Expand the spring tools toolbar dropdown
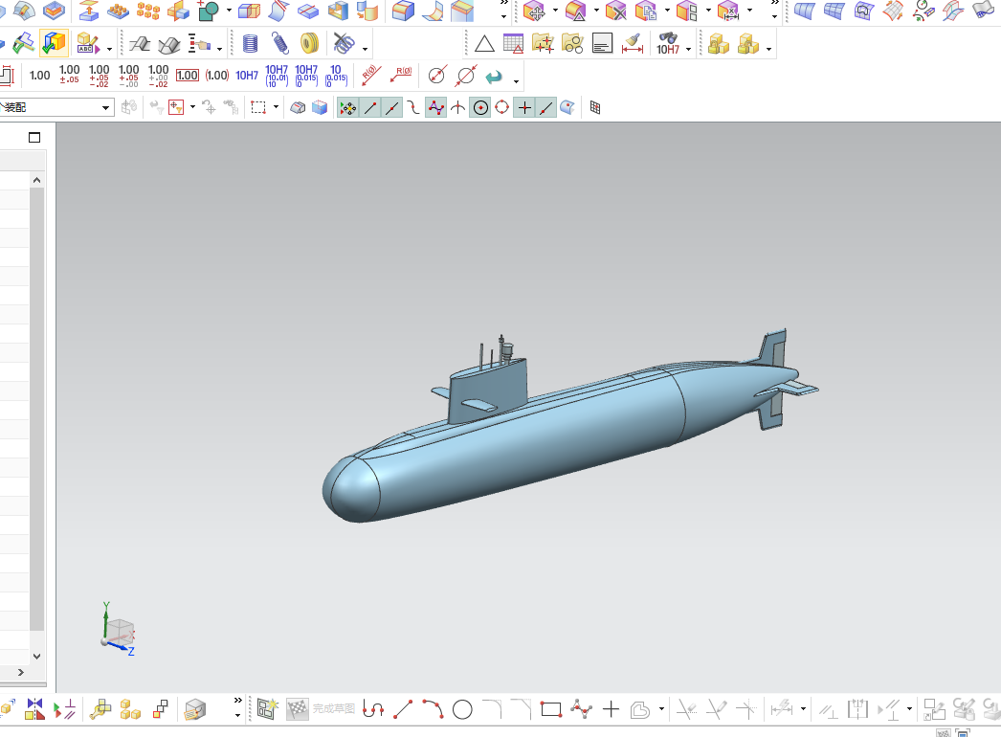 coord(365,49)
